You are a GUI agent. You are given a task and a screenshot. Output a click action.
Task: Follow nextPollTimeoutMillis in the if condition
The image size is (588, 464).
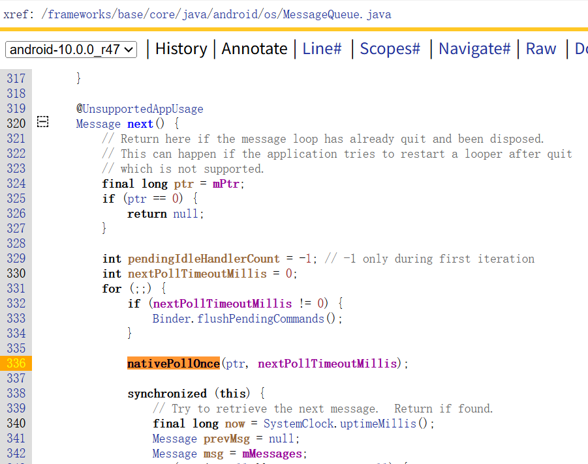223,304
